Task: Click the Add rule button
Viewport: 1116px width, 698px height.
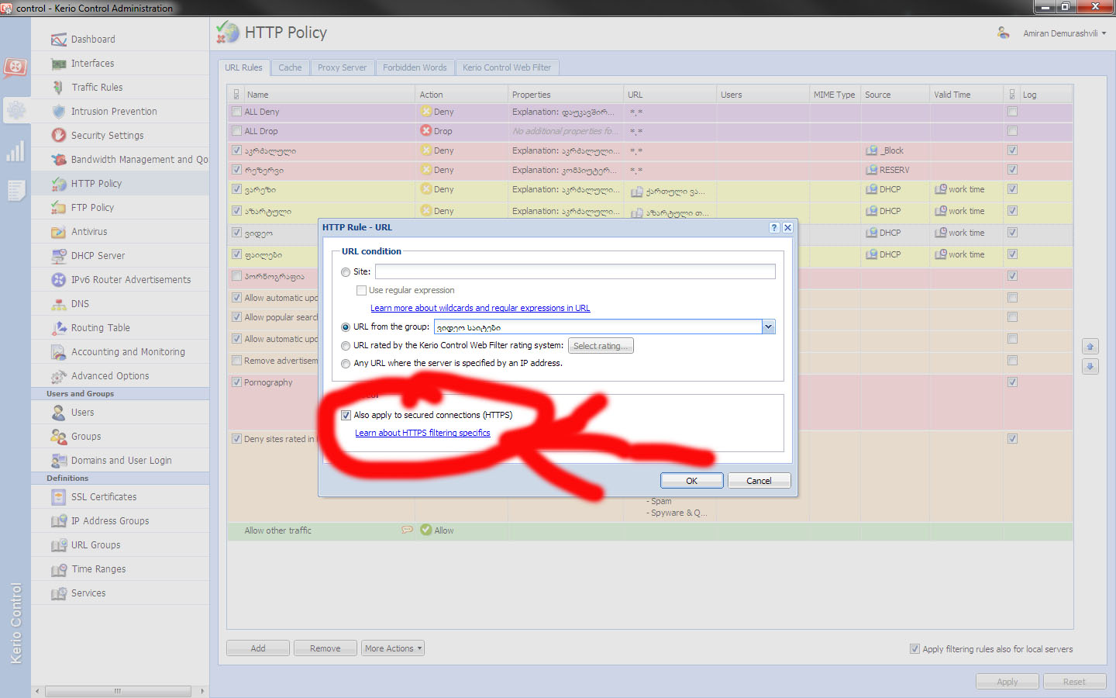Action: tap(258, 648)
